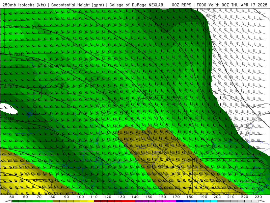270x203 pixels.
Task: Click the 80 value on the color scale
Action: click(x=53, y=197)
